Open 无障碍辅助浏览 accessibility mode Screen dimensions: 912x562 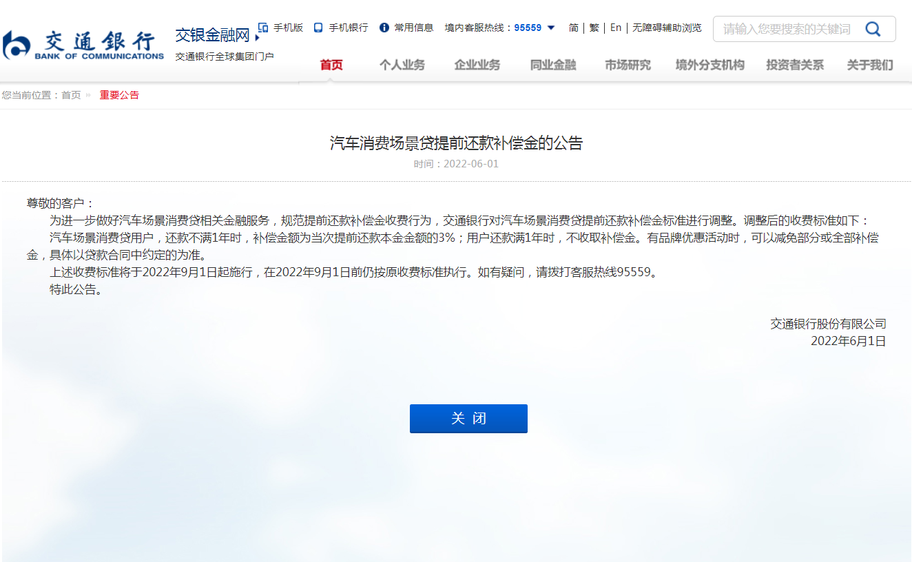coord(667,28)
